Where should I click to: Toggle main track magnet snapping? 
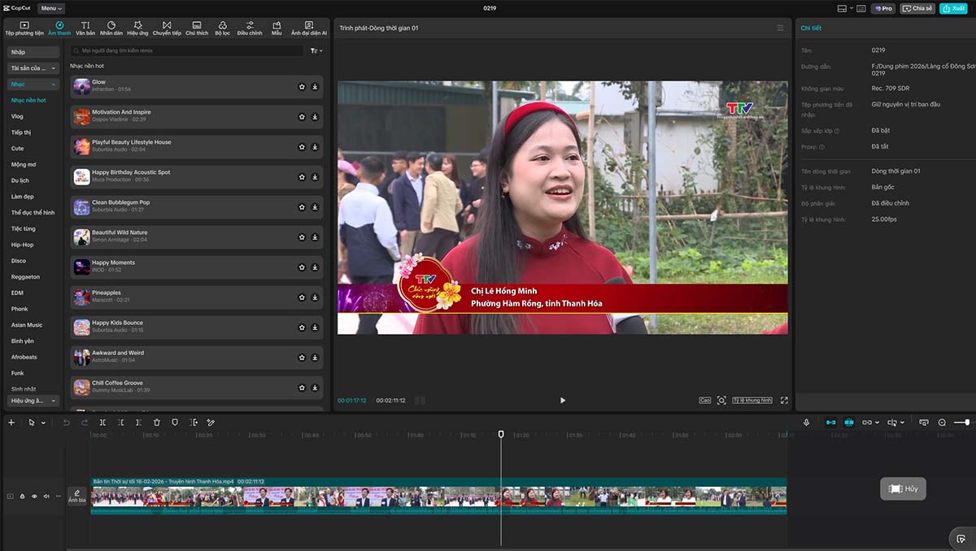tap(830, 423)
